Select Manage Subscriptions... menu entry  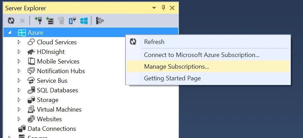208,66
